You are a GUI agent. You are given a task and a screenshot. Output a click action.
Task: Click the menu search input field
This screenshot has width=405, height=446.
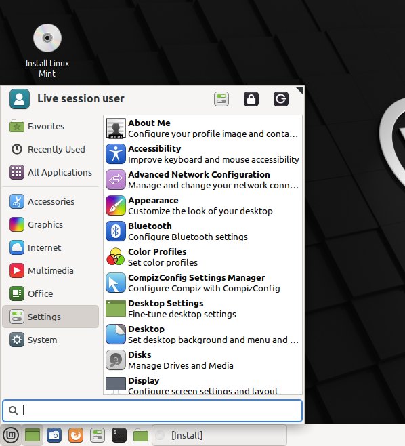pos(152,411)
